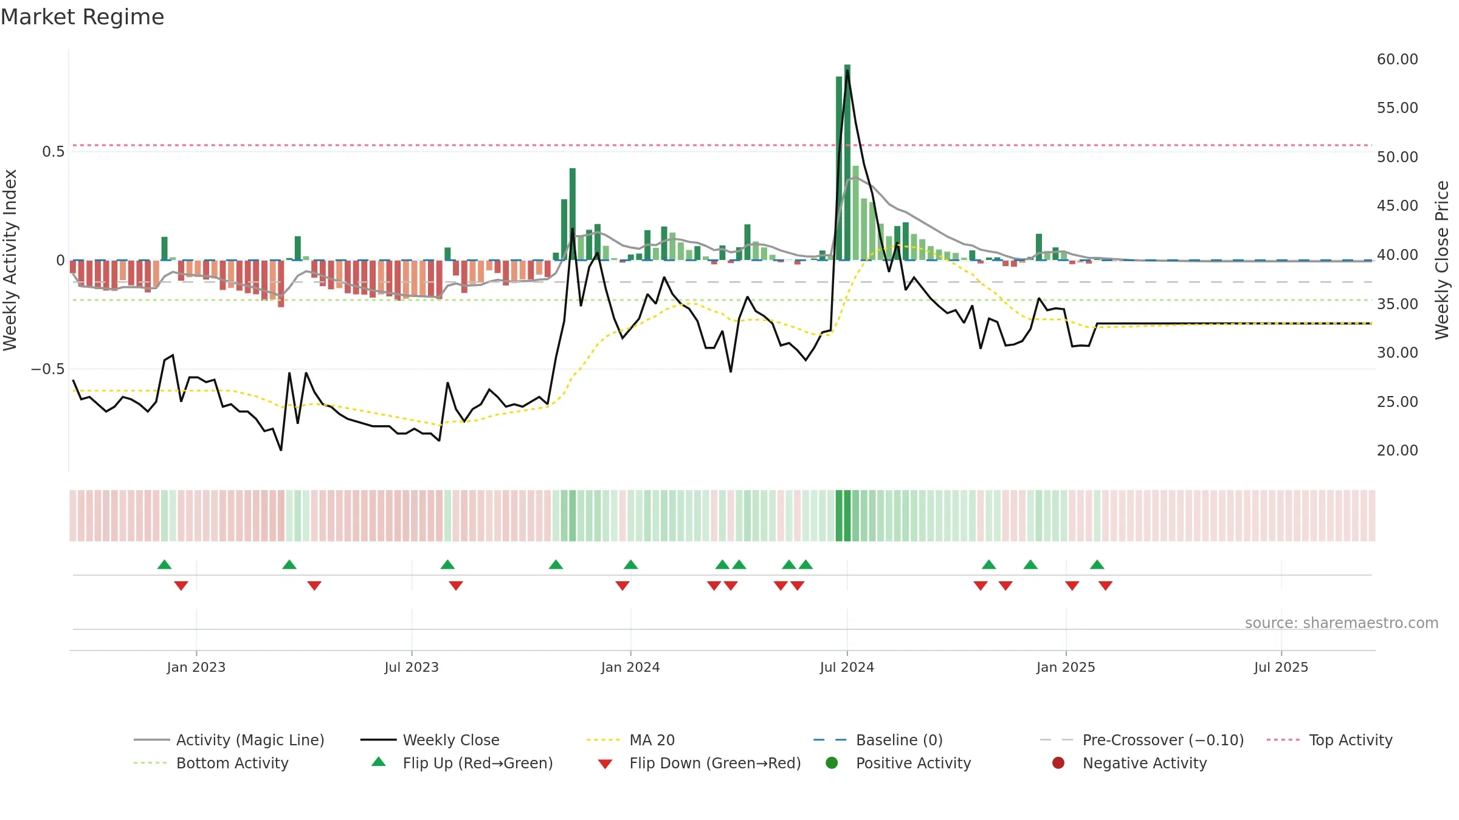Click the 40.00 price axis value
The image size is (1459, 820).
1398,255
